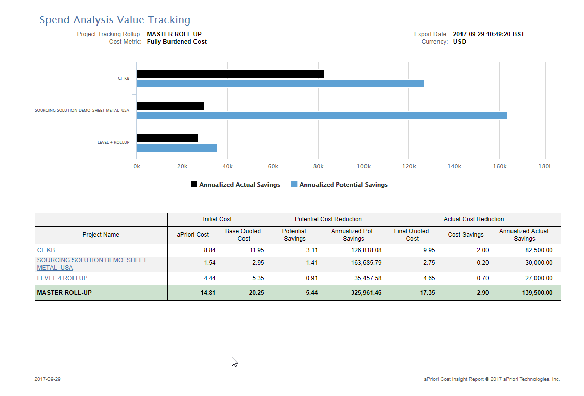Viewport: 584px width, 396px height.
Task: Click the Annualized Pot. Savings column header
Action: [x=353, y=235]
